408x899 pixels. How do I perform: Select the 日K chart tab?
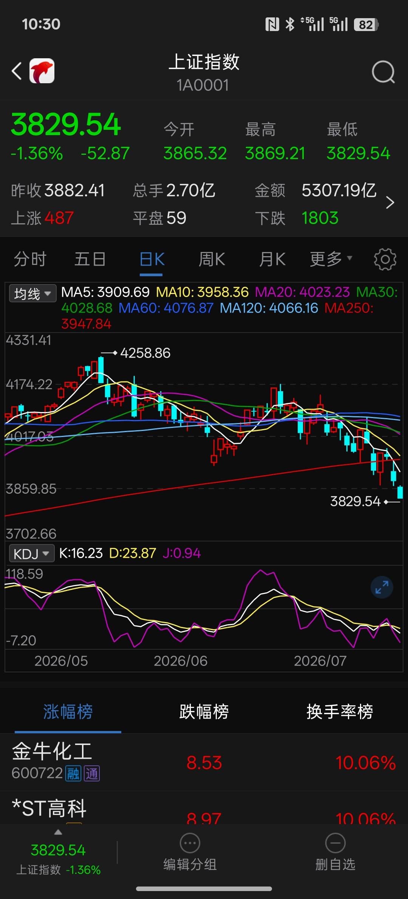pos(151,260)
